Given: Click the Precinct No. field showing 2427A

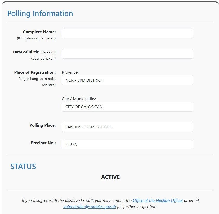Looking at the screenshot, I should tap(127, 144).
